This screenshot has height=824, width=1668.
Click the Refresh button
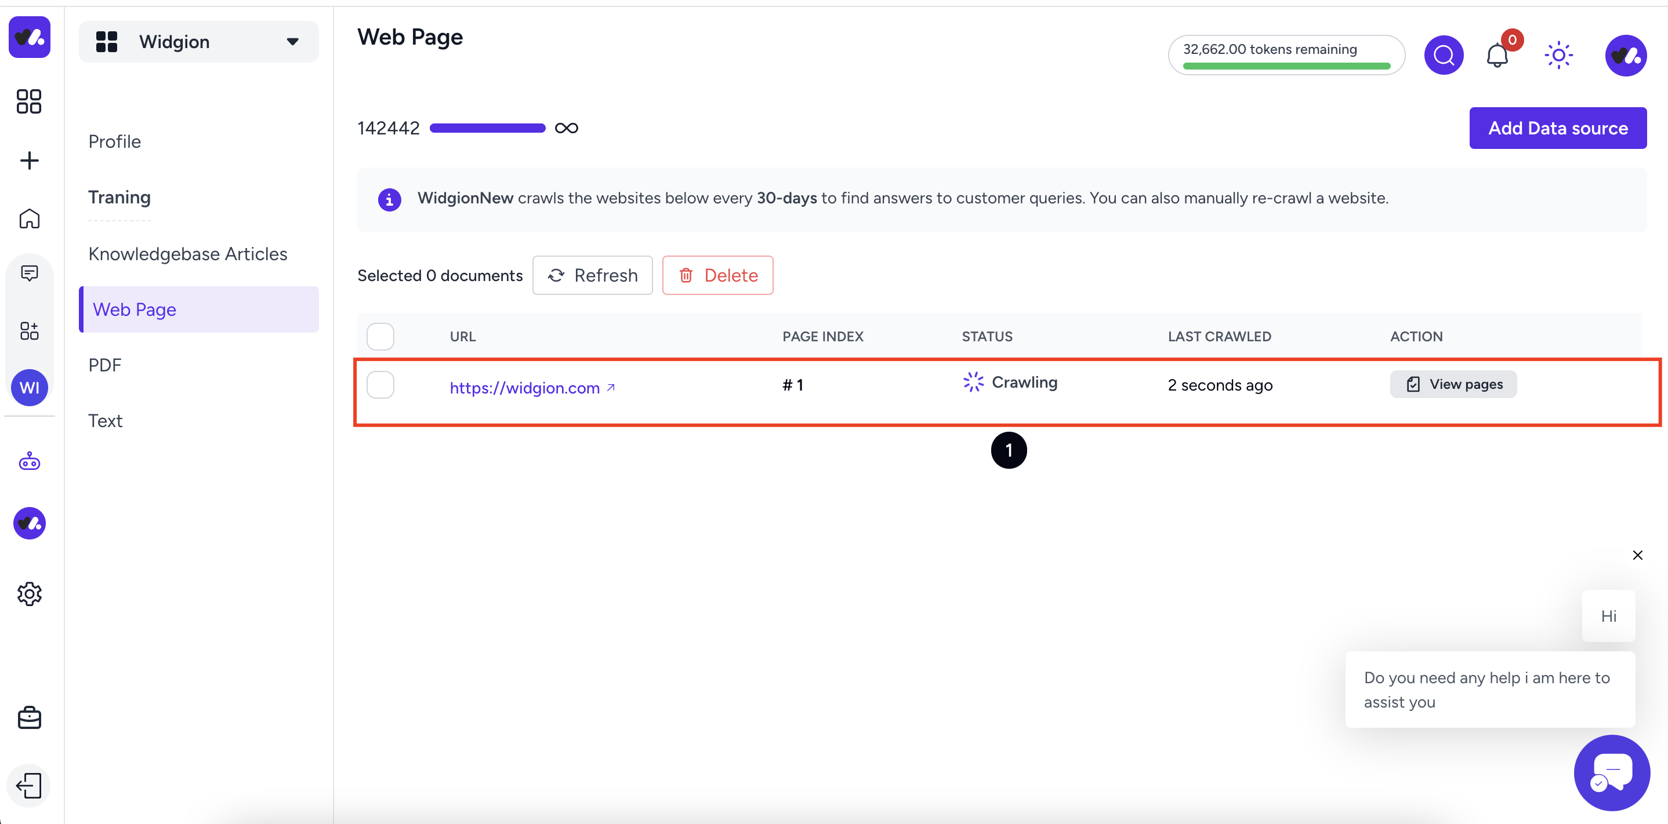pos(592,275)
